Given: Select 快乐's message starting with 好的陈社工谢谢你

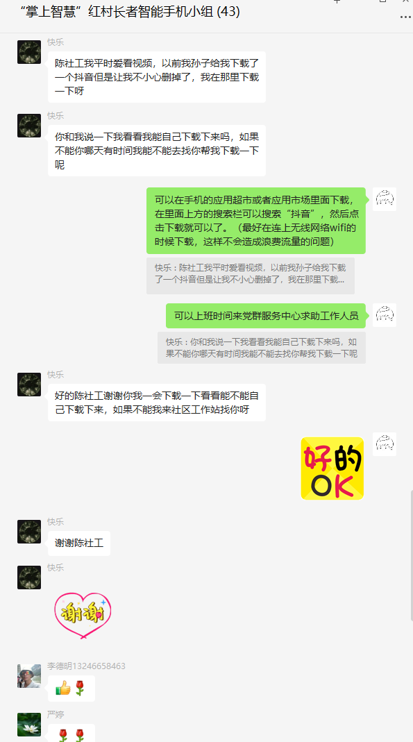Looking at the screenshot, I should click(x=157, y=403).
